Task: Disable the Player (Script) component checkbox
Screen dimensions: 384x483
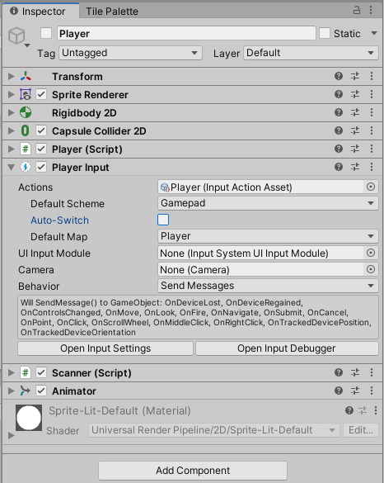Action: (41, 149)
